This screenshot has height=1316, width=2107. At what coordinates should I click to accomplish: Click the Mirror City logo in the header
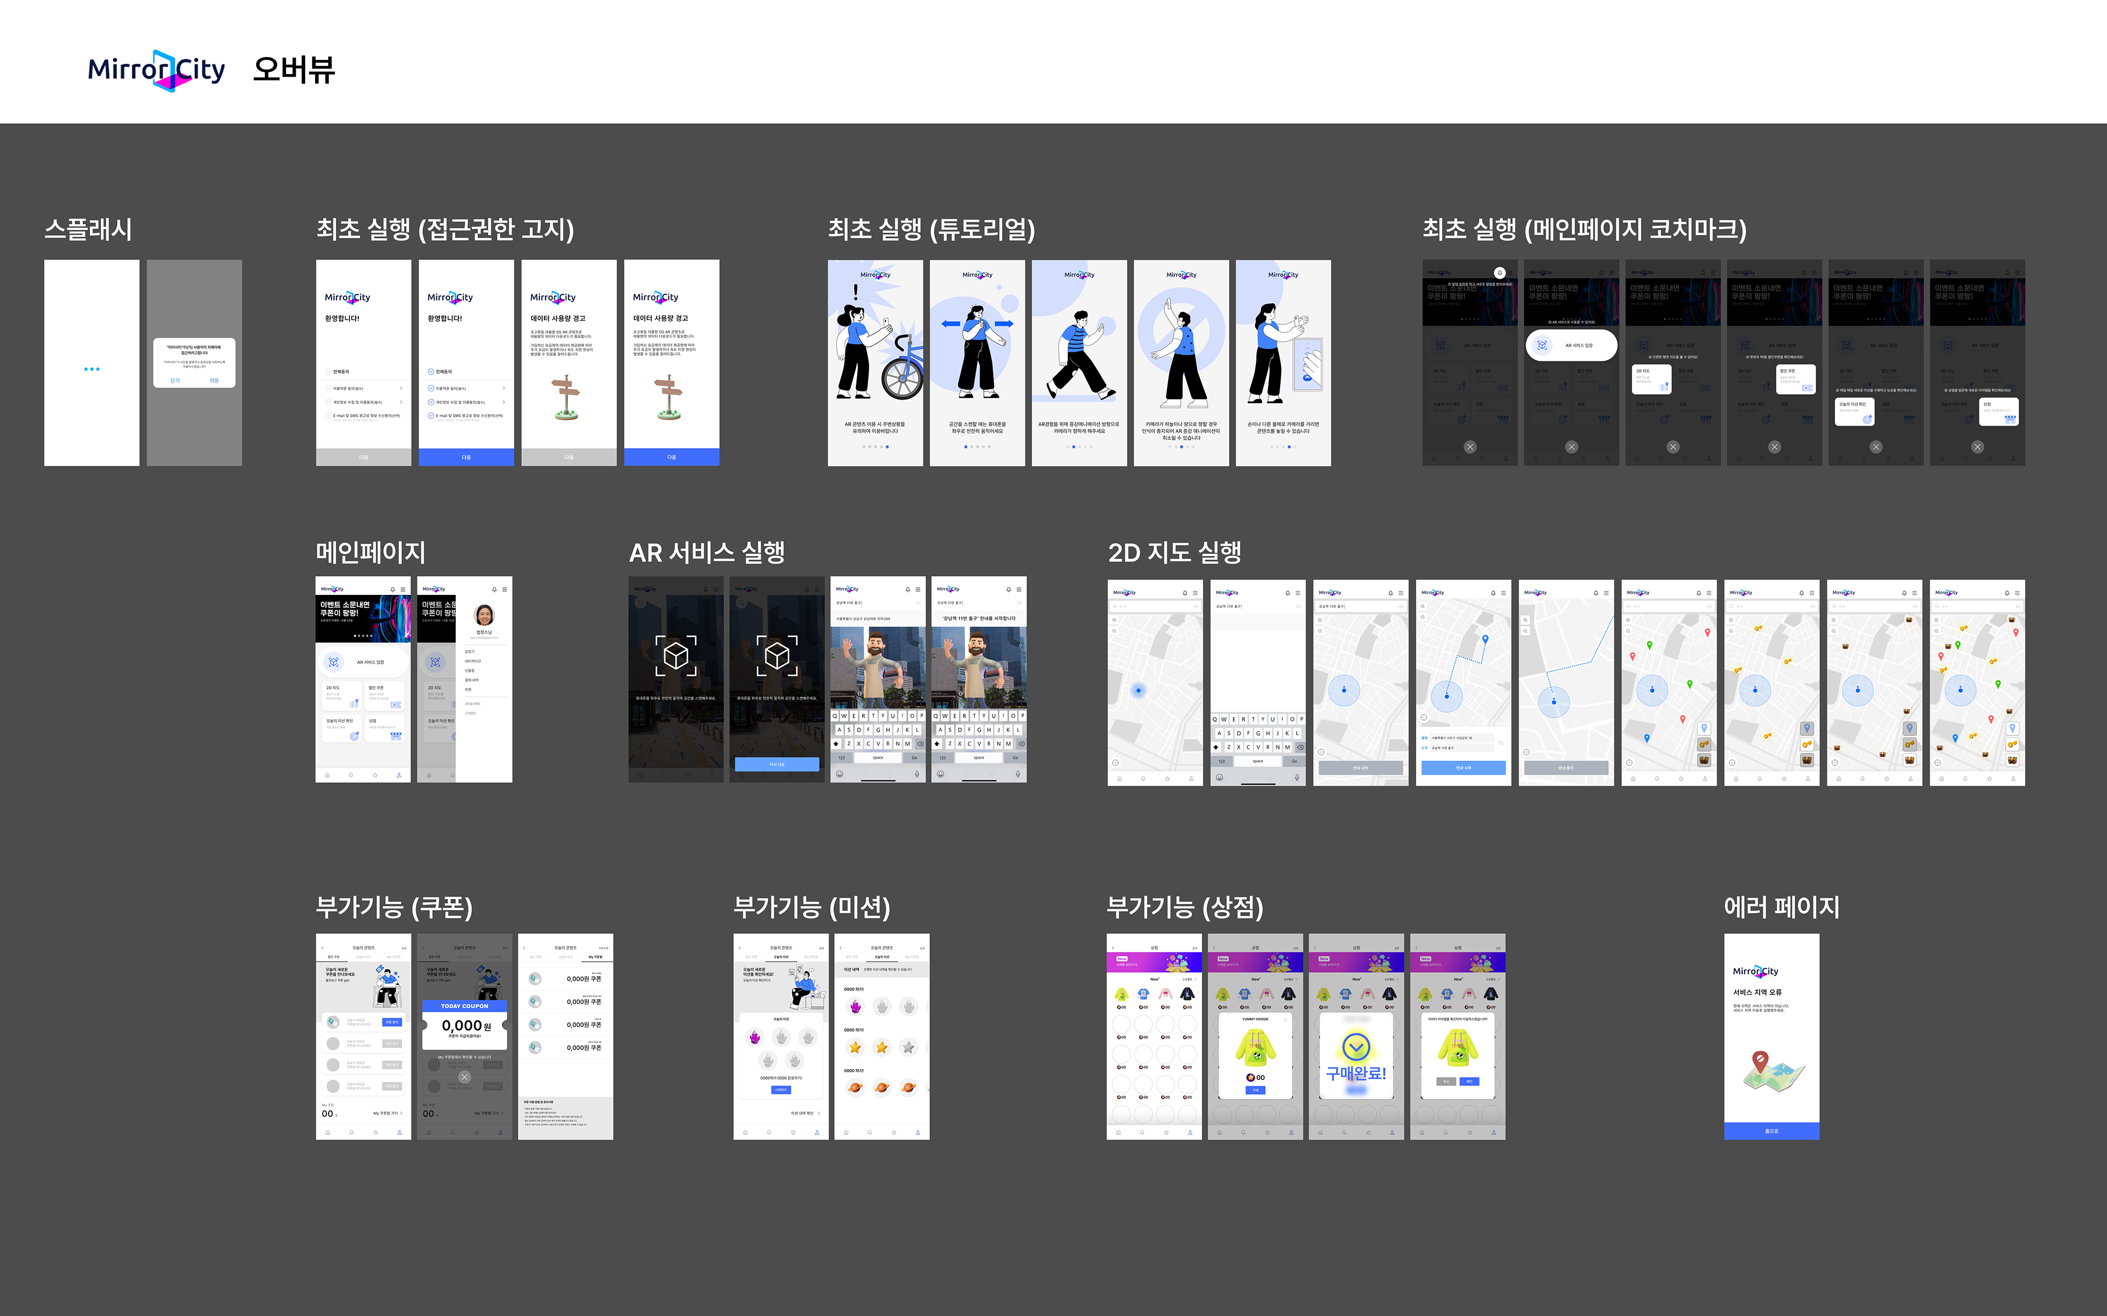tap(157, 70)
